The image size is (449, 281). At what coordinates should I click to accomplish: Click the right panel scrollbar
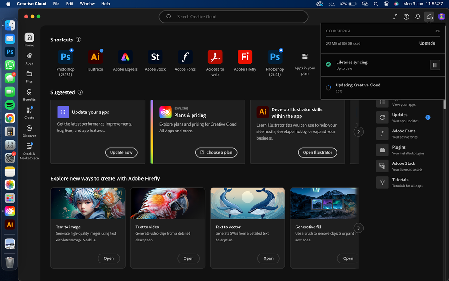click(x=445, y=104)
